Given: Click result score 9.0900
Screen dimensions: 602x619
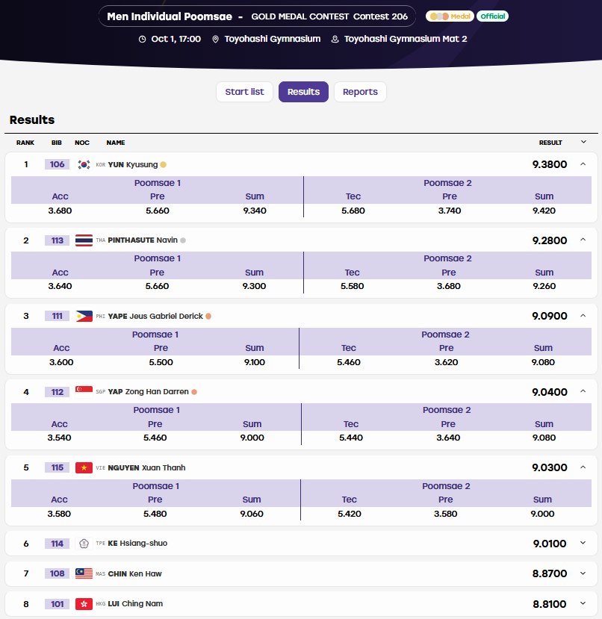Looking at the screenshot, I should (x=550, y=316).
